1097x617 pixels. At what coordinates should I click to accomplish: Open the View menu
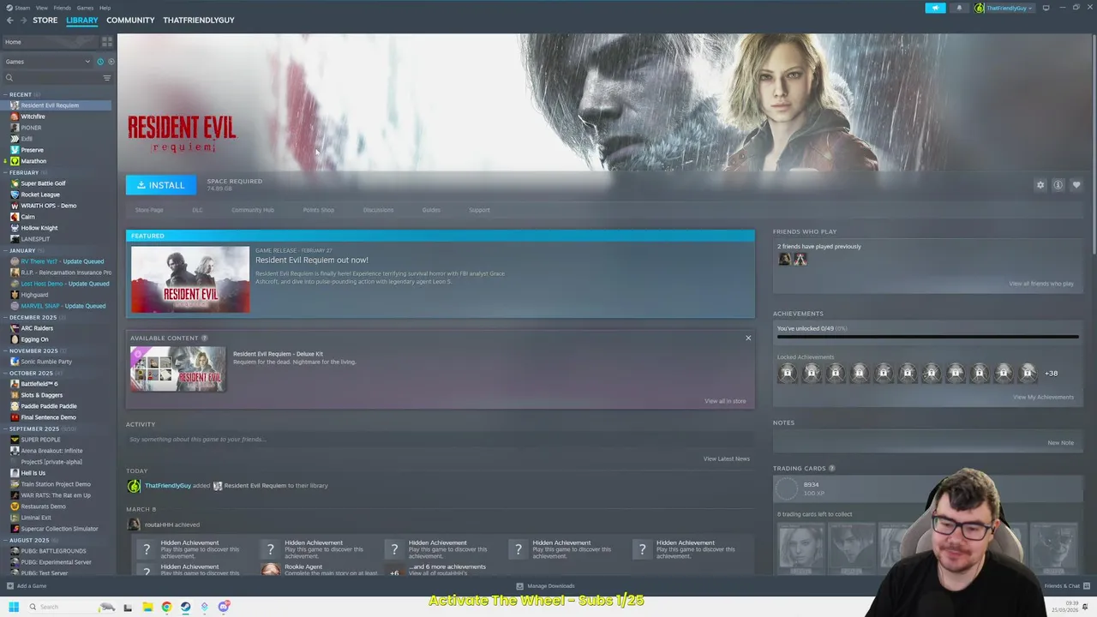41,8
